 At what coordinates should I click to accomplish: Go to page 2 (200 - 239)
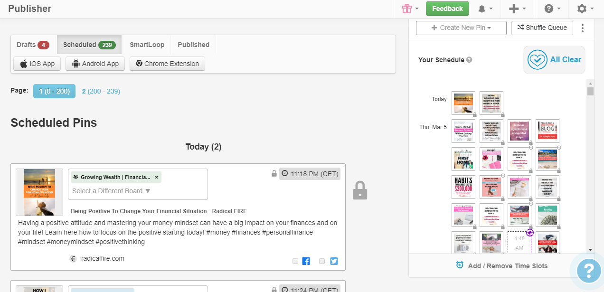pos(101,91)
